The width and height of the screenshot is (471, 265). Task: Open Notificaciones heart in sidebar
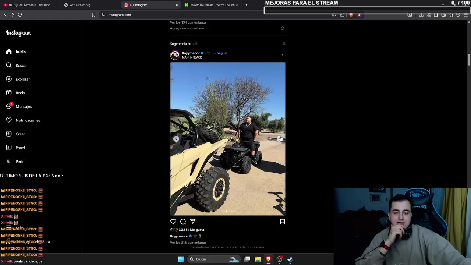point(23,120)
